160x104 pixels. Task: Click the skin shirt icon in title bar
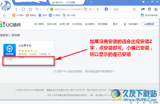[144, 2]
